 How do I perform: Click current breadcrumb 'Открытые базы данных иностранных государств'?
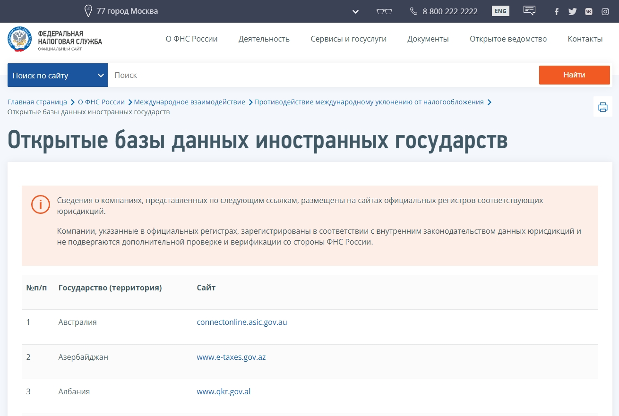[x=88, y=112]
